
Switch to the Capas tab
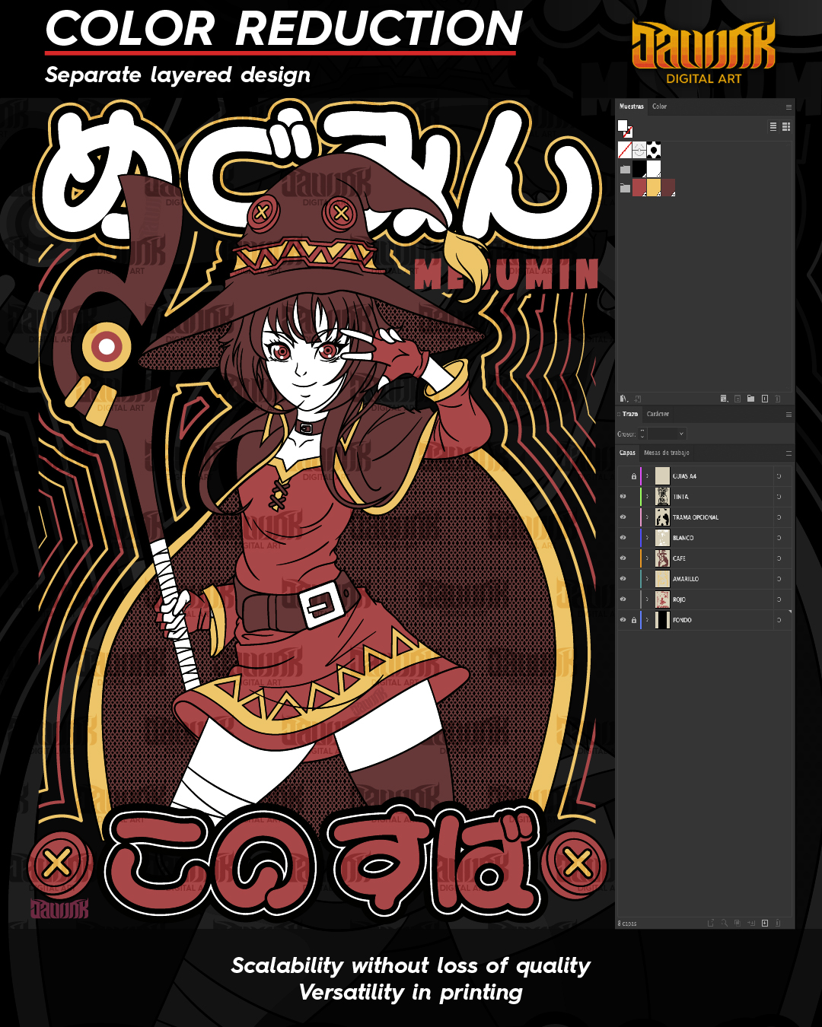coord(627,453)
